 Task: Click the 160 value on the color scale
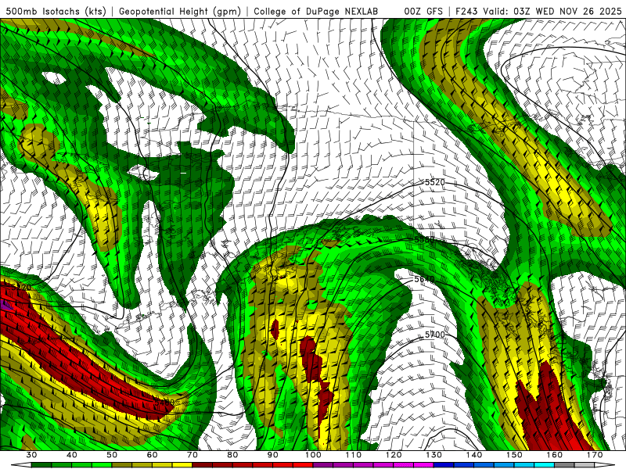point(555,455)
